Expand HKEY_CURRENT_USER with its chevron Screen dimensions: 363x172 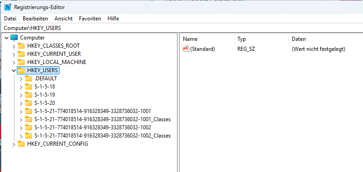point(14,54)
